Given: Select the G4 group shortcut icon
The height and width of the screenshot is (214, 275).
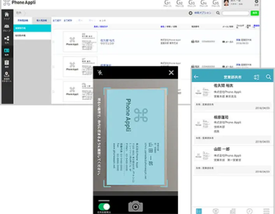Looking at the screenshot, I should (x=203, y=3).
